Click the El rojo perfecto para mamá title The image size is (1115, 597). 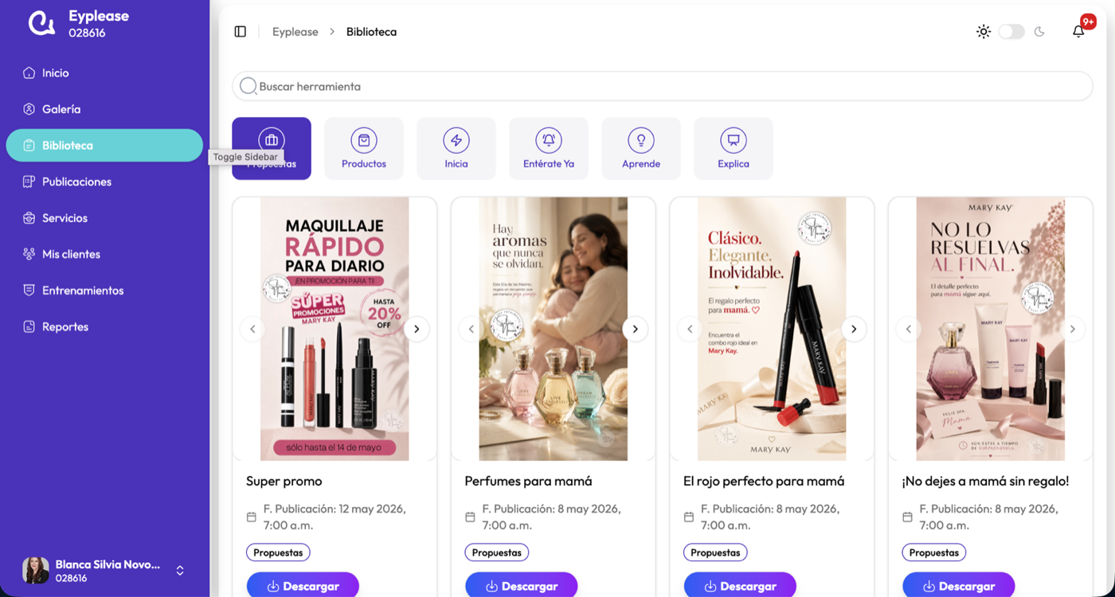tap(764, 482)
